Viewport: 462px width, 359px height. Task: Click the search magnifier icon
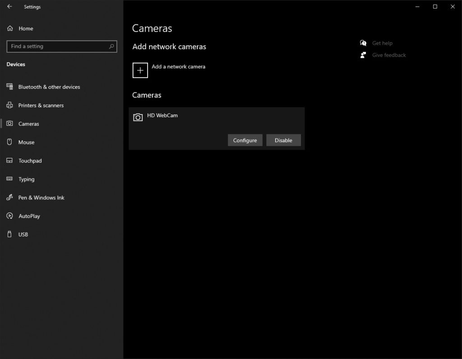click(x=111, y=46)
